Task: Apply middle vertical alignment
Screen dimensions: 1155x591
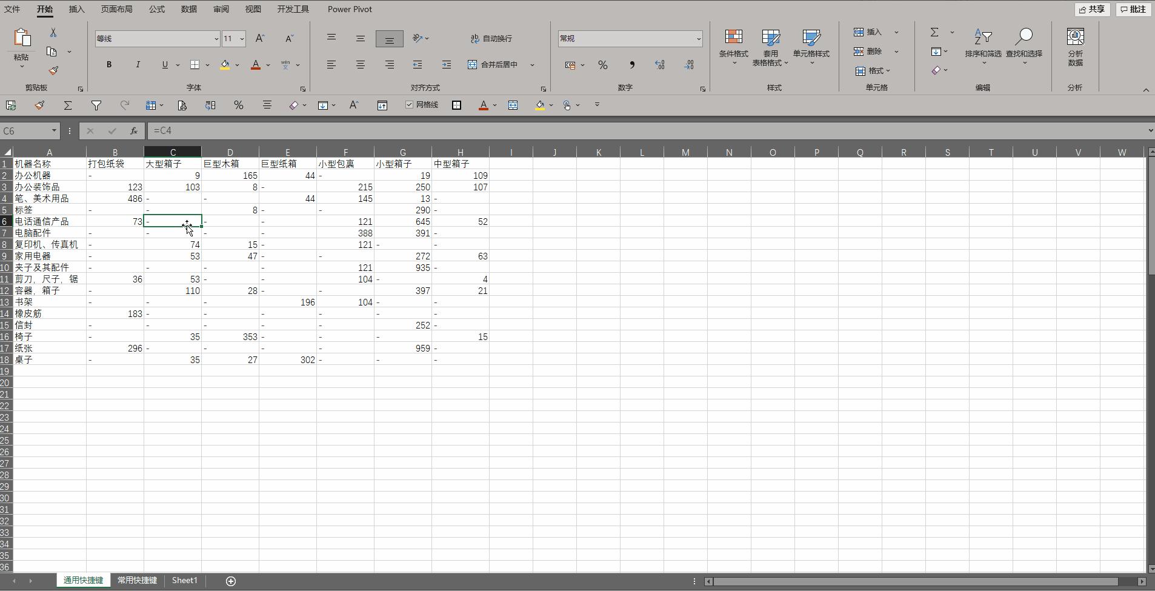Action: pyautogui.click(x=361, y=38)
